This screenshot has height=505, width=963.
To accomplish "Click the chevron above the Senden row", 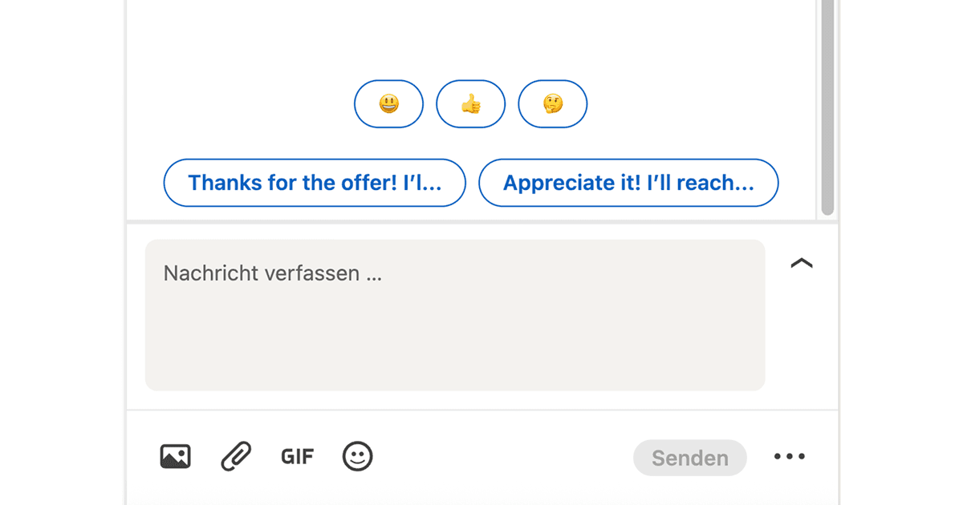I will coord(801,264).
